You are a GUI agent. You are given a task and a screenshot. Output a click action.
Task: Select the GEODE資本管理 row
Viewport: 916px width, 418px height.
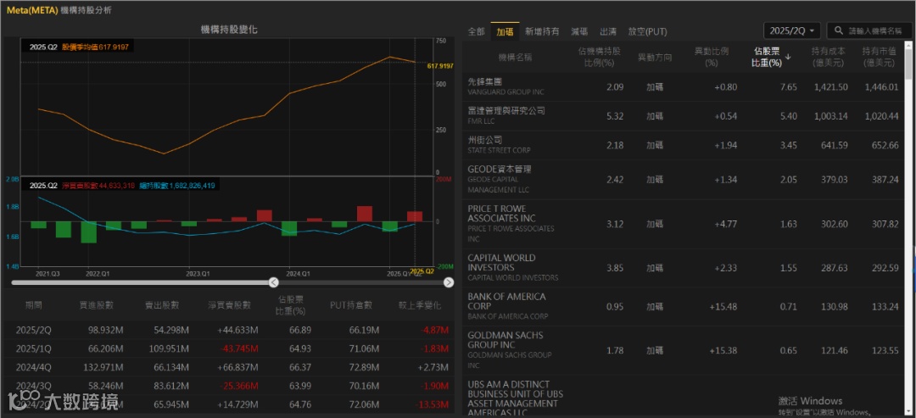684,180
